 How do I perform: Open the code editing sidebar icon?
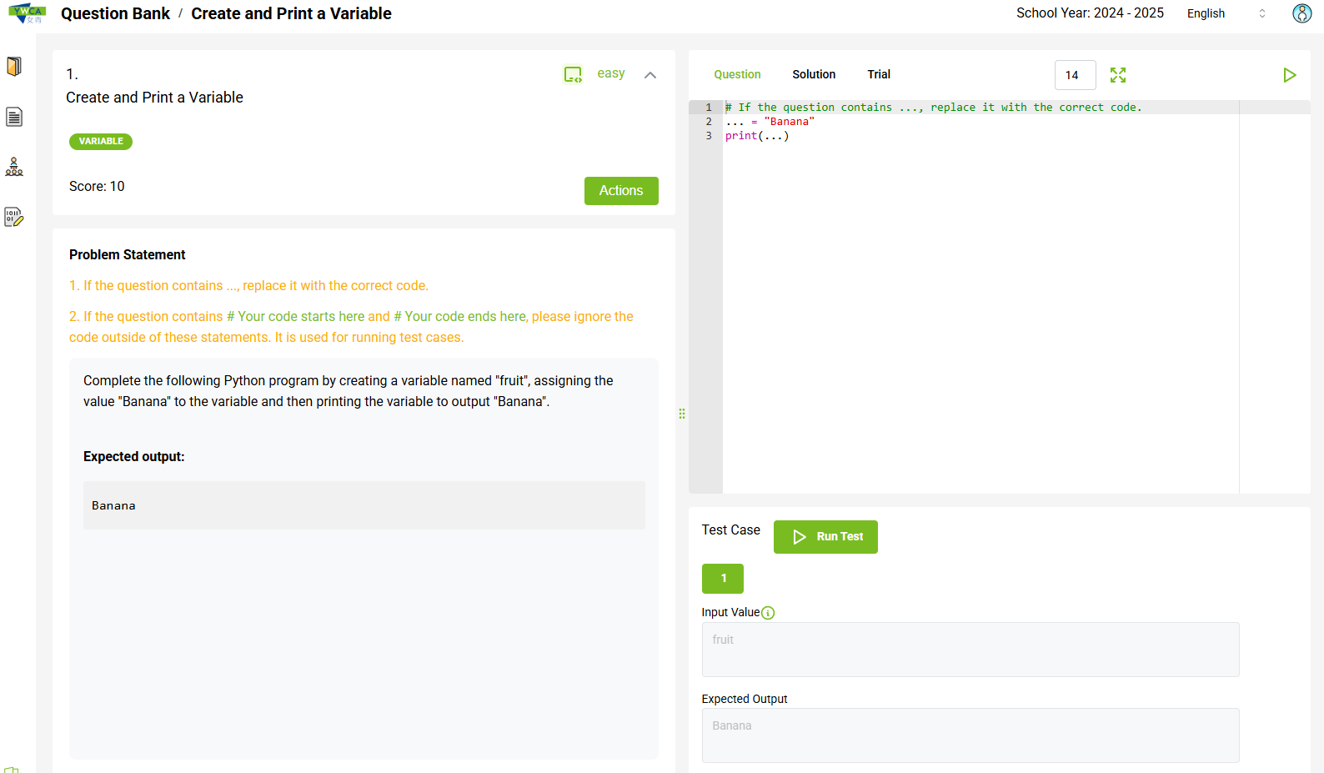click(x=14, y=218)
